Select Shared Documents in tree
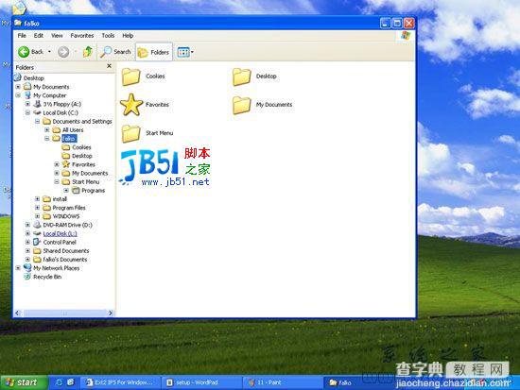This screenshot has width=520, height=390. [66, 251]
